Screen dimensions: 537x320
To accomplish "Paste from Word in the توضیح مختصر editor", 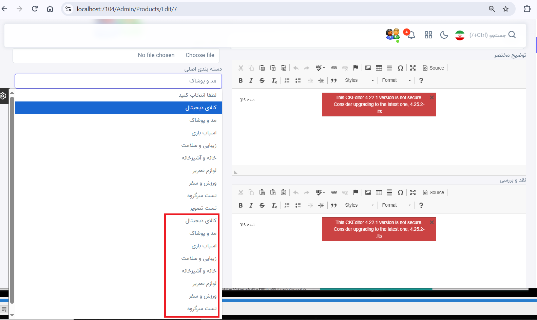I will [284, 68].
